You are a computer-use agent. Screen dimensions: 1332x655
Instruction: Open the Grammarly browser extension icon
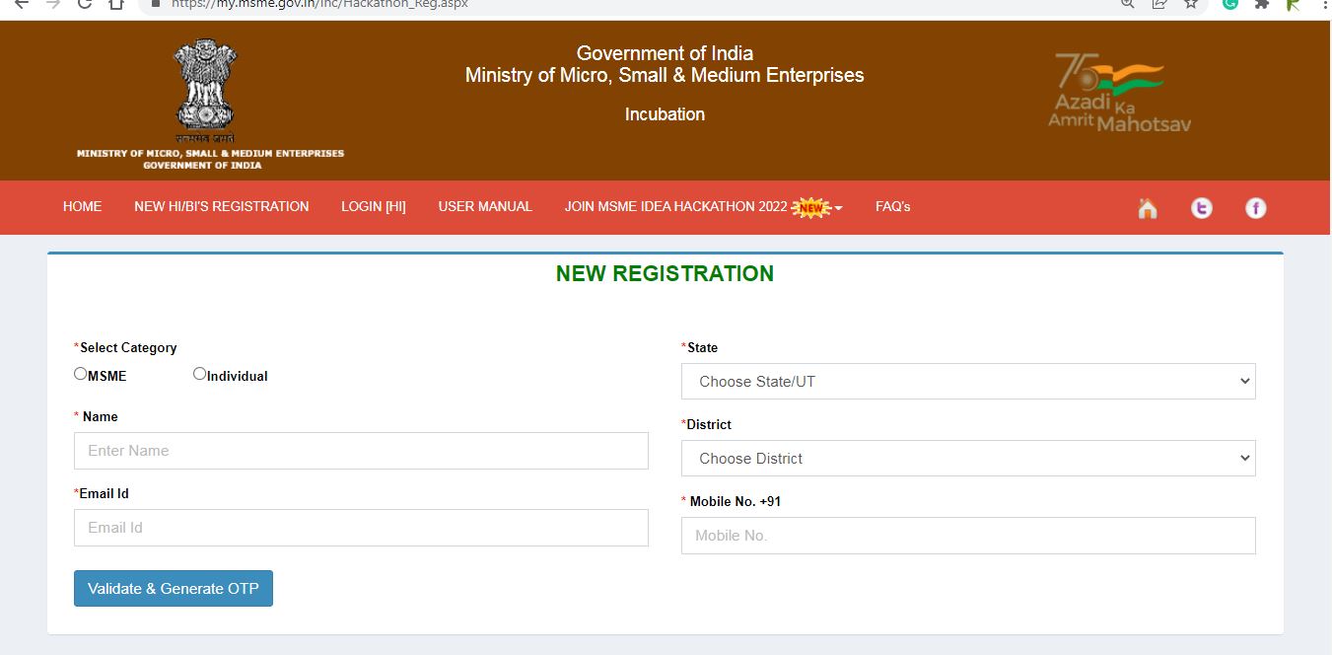tap(1228, 5)
